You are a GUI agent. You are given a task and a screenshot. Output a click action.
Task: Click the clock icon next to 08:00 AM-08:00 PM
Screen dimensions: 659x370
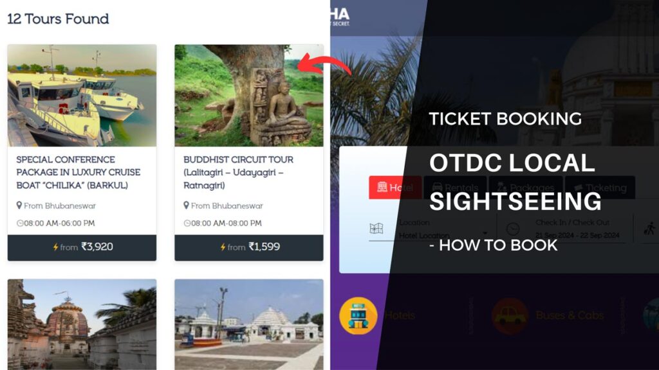click(x=187, y=223)
